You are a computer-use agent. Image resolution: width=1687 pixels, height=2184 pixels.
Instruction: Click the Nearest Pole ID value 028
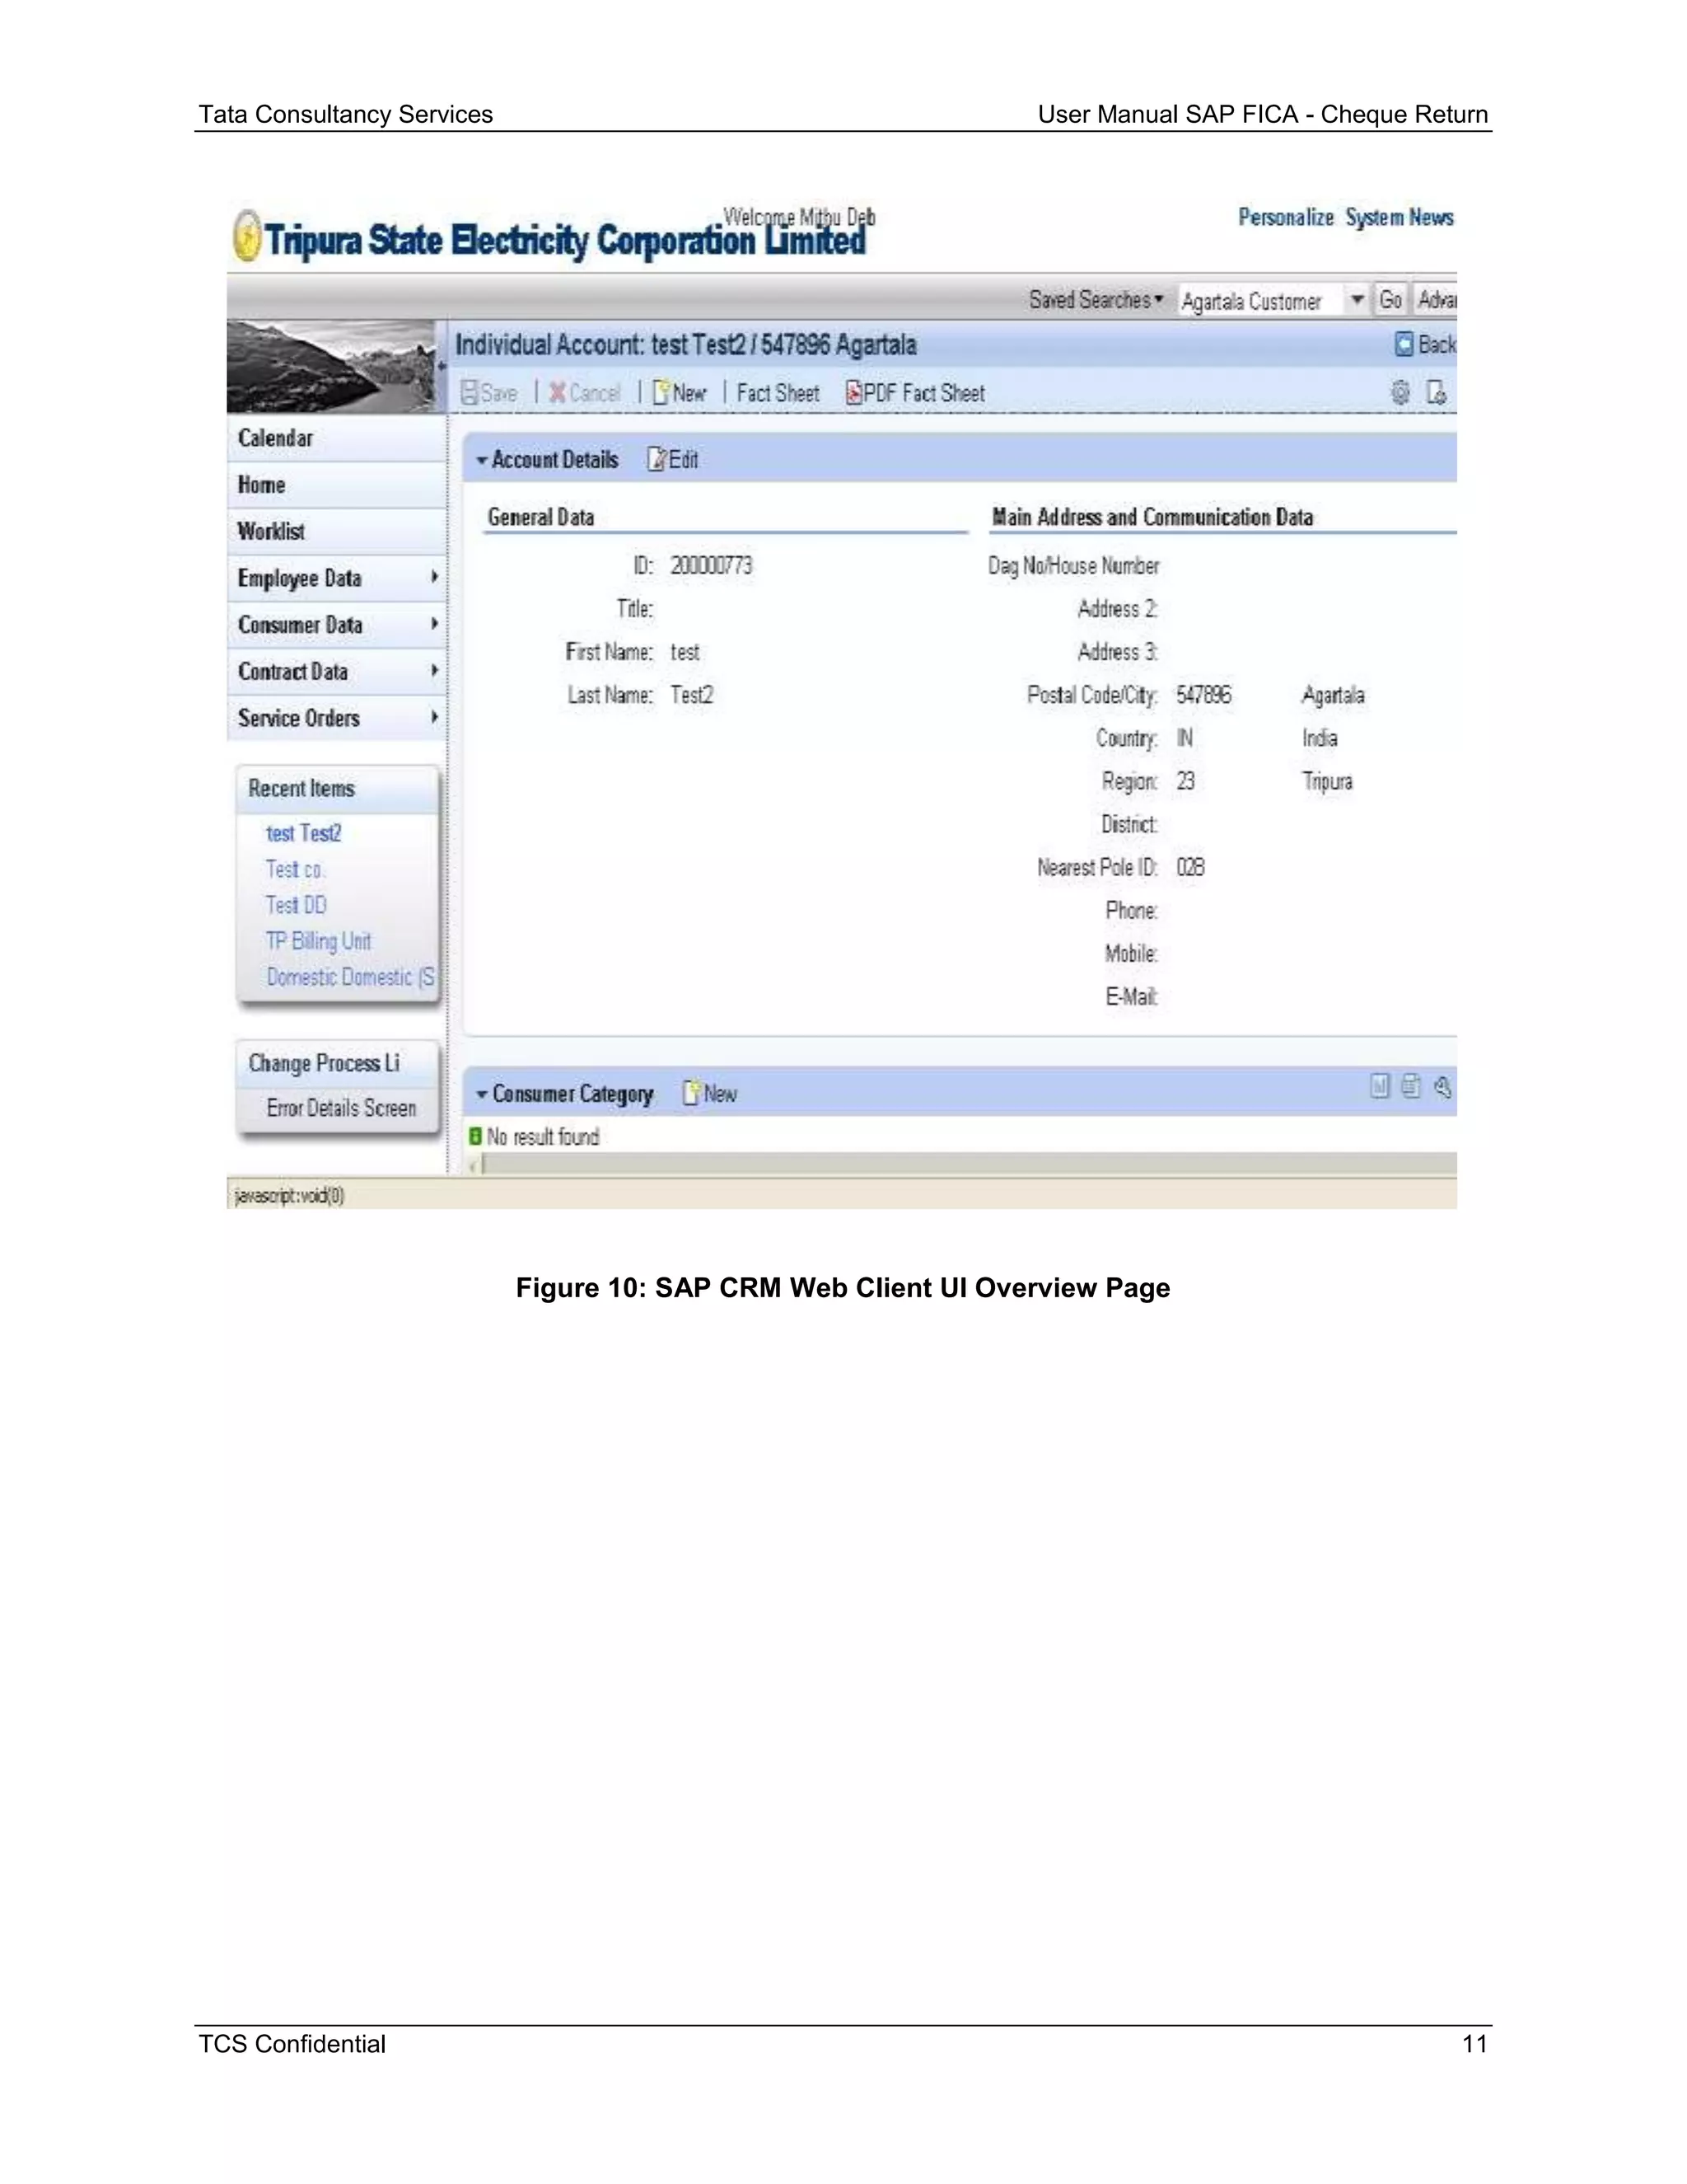click(1190, 867)
